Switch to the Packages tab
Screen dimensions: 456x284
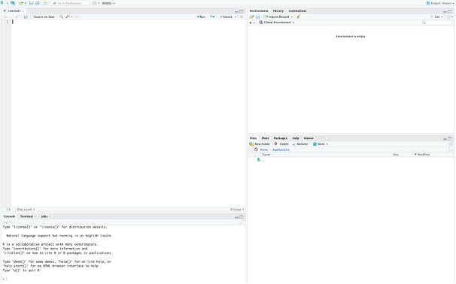[281, 138]
